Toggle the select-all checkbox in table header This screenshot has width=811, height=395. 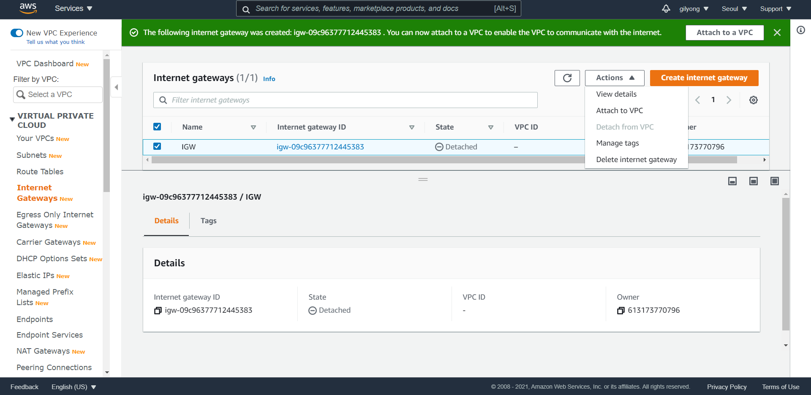pos(157,127)
